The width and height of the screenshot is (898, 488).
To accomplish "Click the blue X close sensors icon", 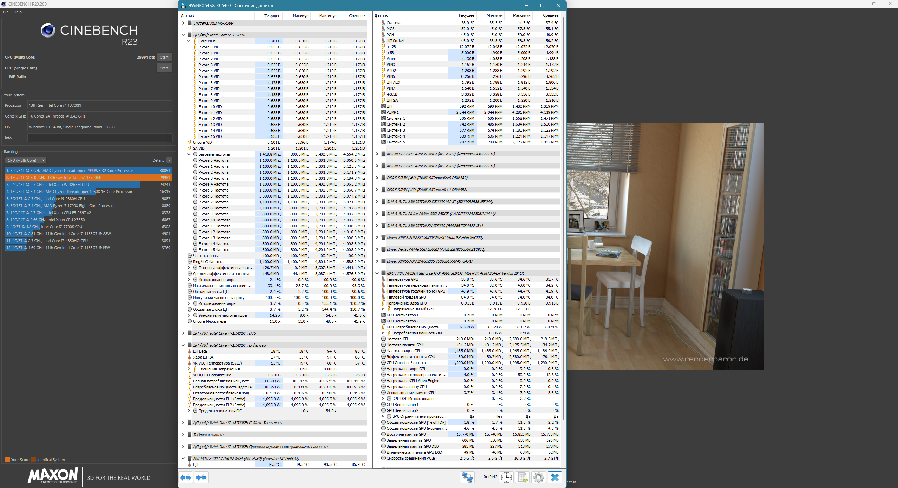I will pyautogui.click(x=555, y=477).
